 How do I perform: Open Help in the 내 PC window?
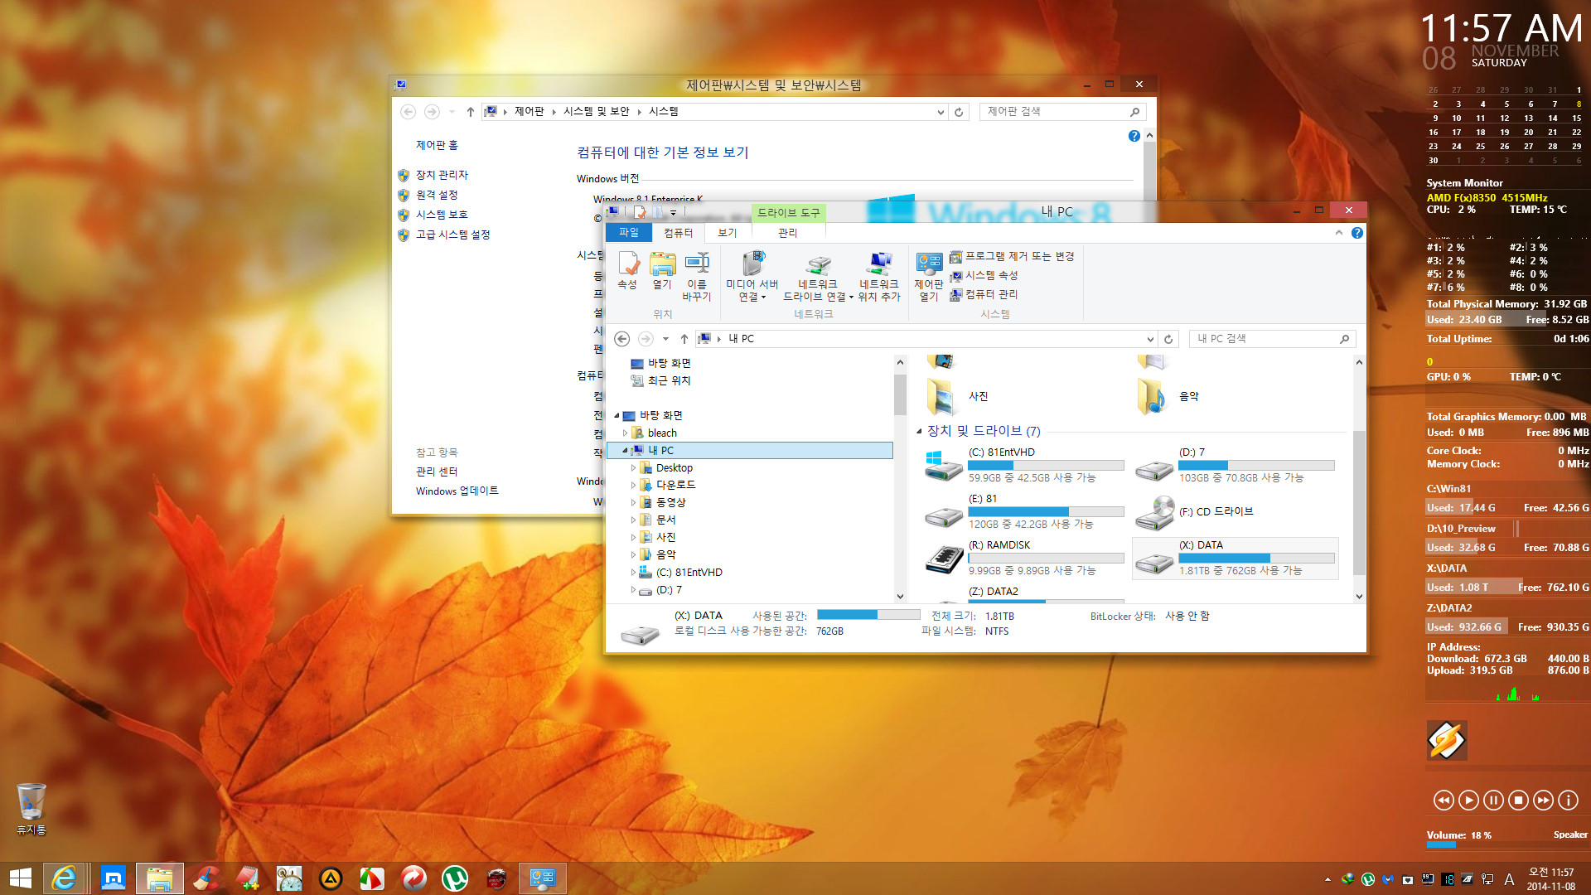point(1356,233)
